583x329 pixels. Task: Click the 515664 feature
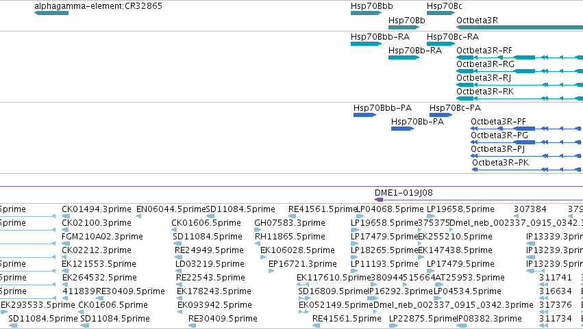click(404, 285)
